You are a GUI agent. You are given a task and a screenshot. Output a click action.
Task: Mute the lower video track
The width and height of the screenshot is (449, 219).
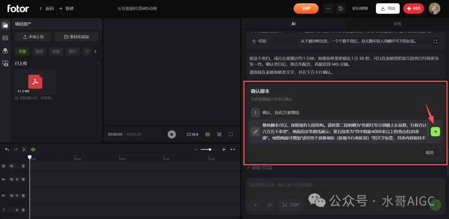(x=17, y=196)
